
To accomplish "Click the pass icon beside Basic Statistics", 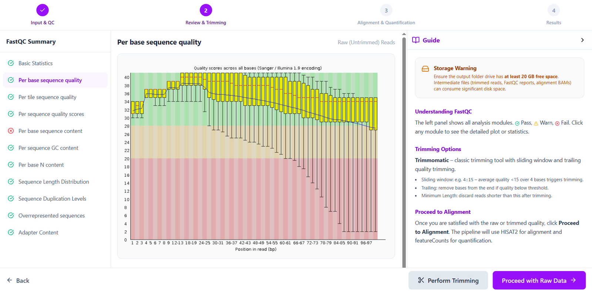I will [x=11, y=63].
